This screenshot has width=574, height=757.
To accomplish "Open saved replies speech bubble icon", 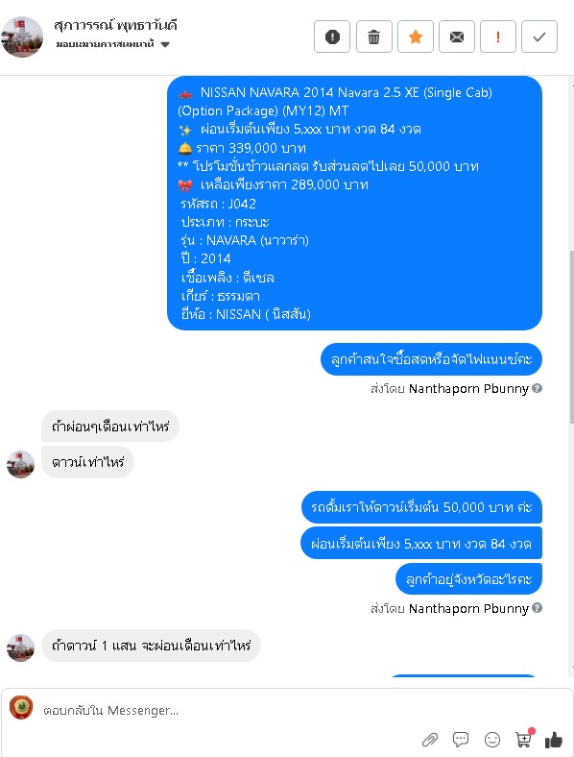I will tap(461, 739).
